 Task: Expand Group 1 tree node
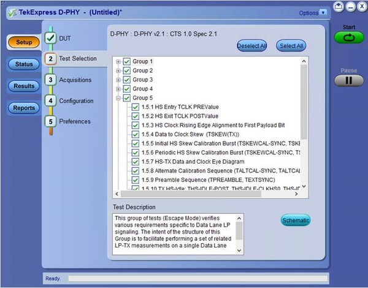click(118, 62)
